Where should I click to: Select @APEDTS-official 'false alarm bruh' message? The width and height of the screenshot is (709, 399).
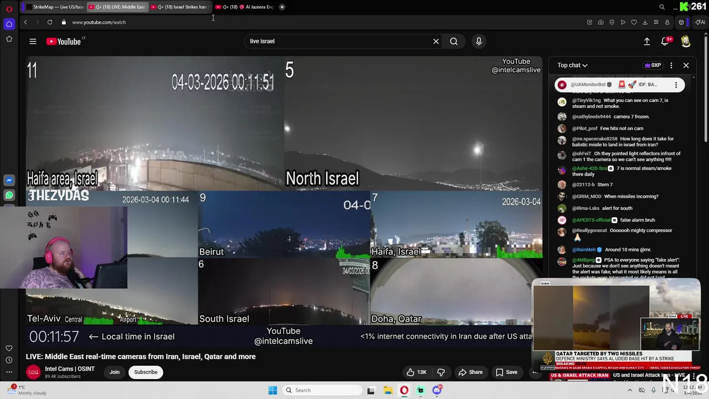(x=613, y=220)
